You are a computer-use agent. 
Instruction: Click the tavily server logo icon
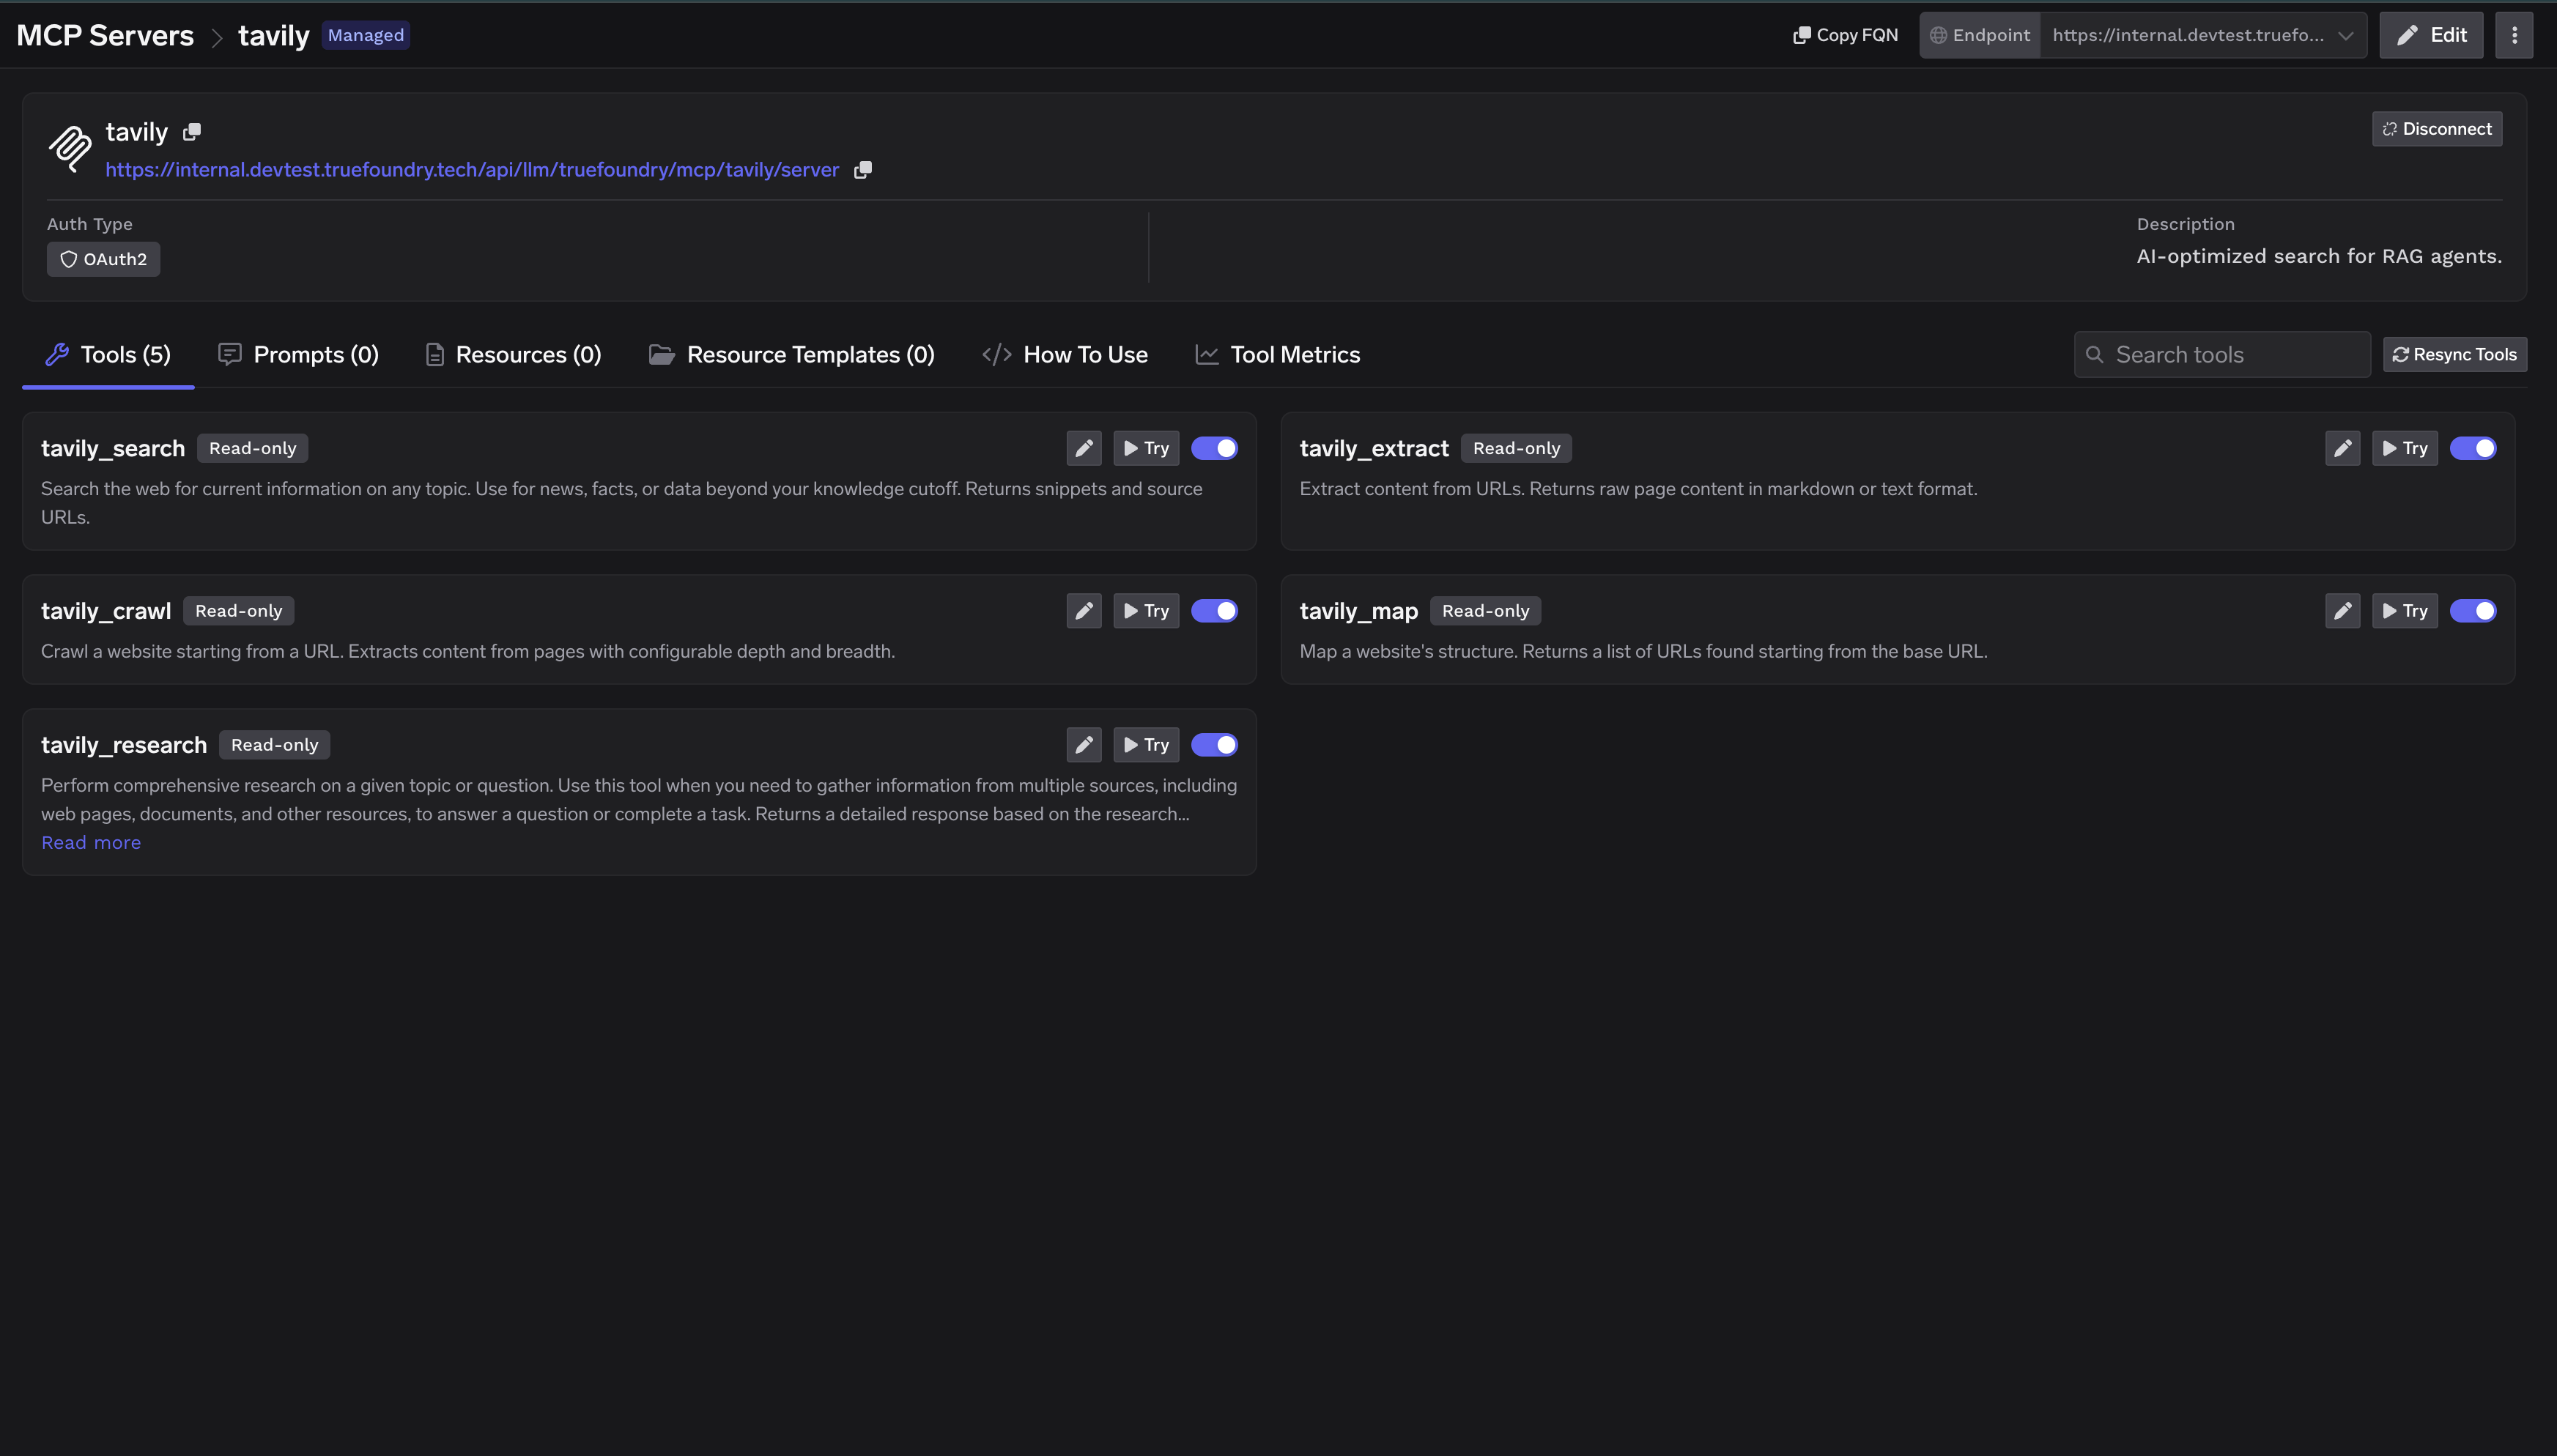click(x=70, y=149)
